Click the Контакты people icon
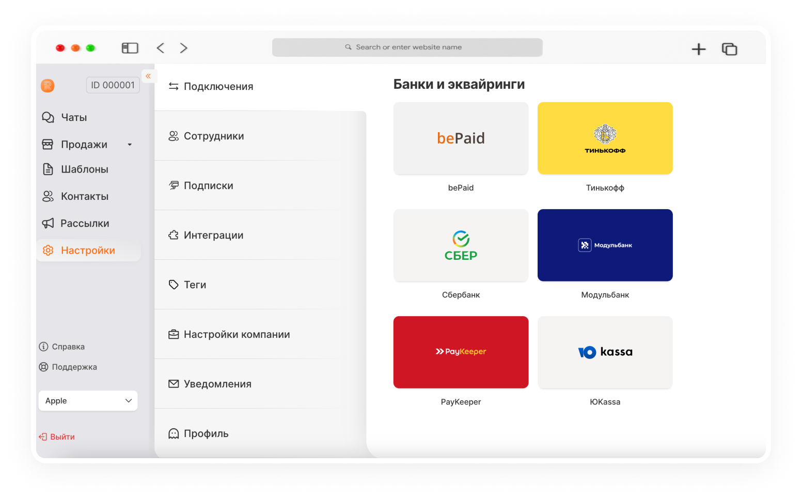 tap(48, 196)
